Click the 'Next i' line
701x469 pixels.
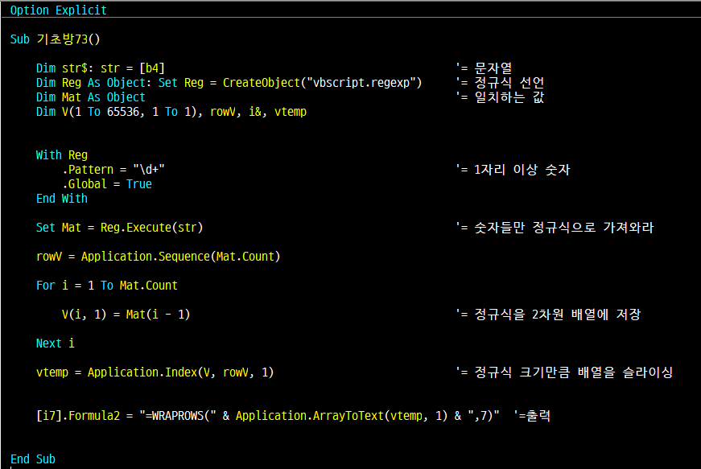(x=56, y=344)
